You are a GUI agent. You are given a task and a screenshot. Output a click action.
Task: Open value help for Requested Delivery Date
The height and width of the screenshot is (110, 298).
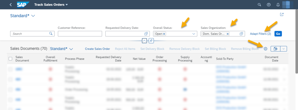146,34
